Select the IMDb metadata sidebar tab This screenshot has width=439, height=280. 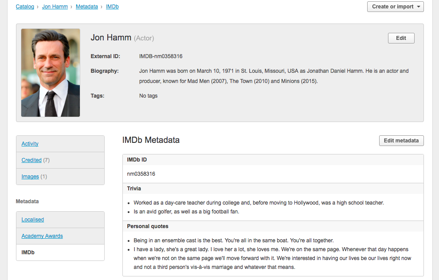coord(60,252)
